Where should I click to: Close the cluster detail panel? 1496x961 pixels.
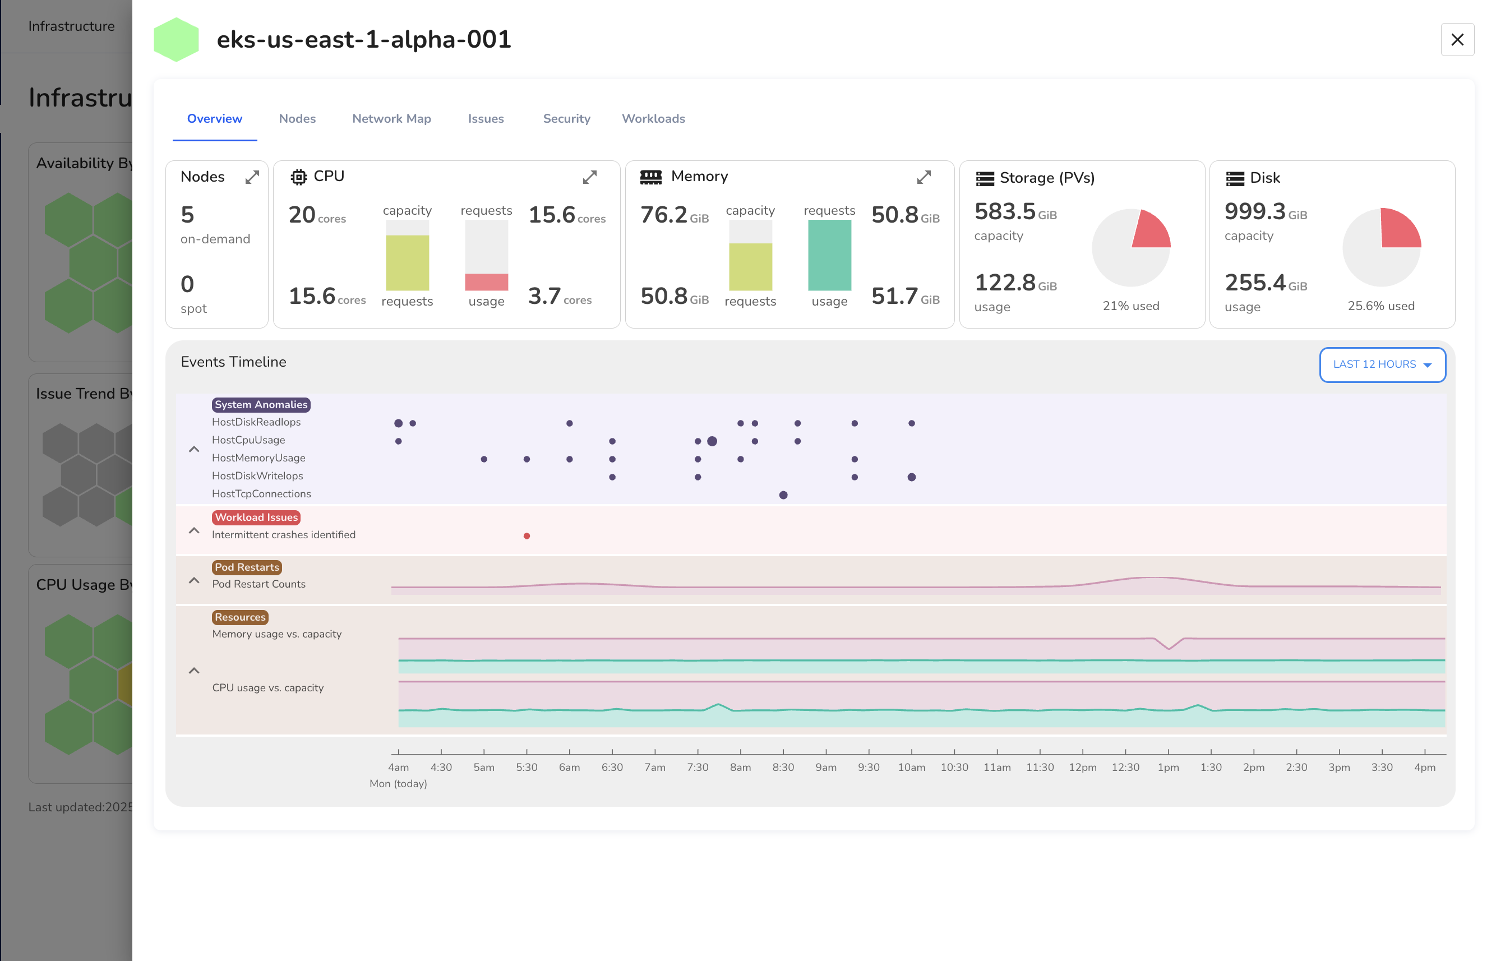1457,39
